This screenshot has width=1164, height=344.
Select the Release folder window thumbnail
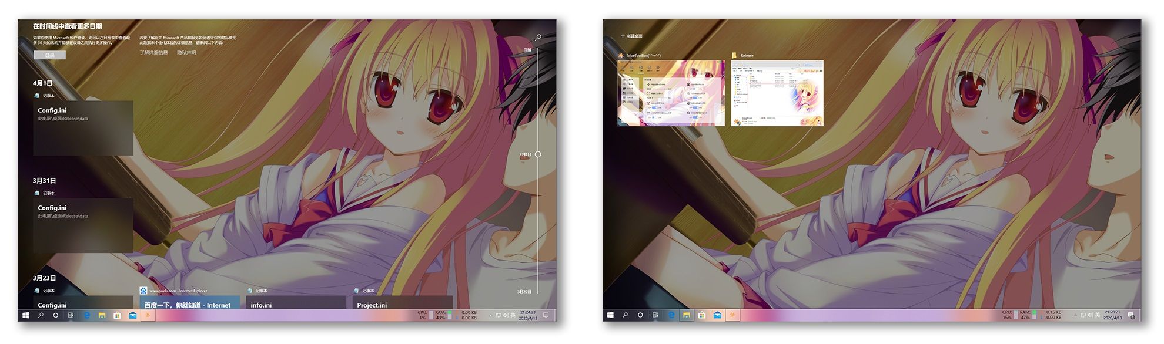point(777,93)
